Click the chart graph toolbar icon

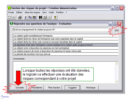pos(45,17)
